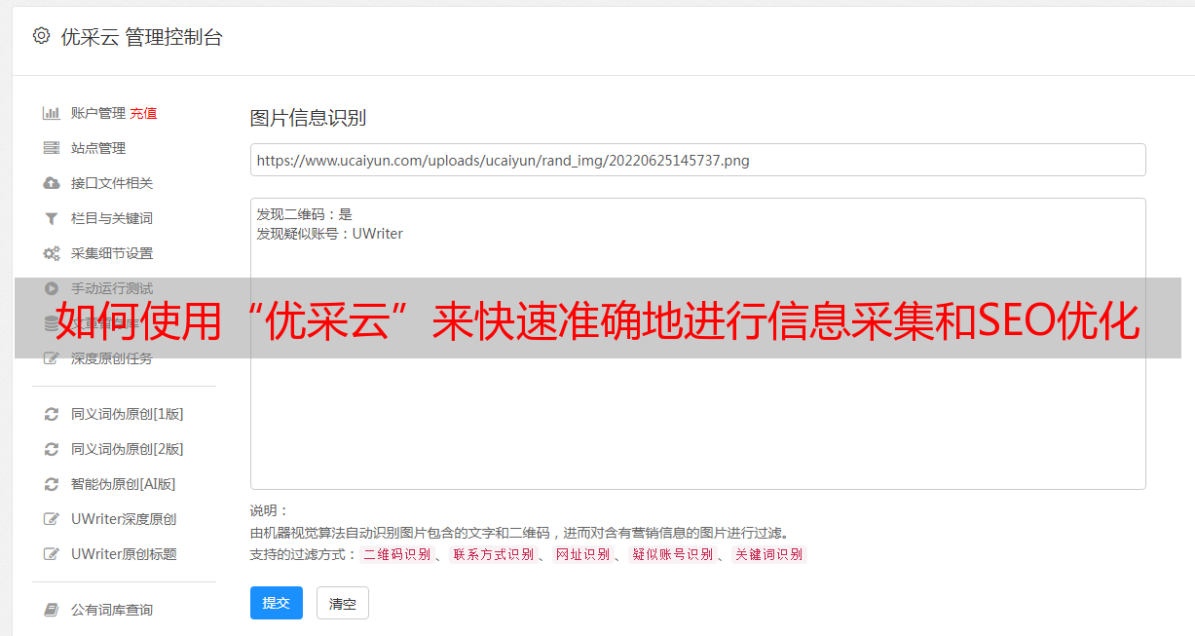Open 手动运行测试 menu item

tap(112, 288)
